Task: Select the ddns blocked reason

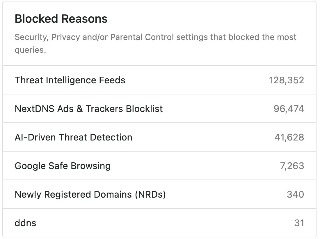Action: click(x=25, y=223)
